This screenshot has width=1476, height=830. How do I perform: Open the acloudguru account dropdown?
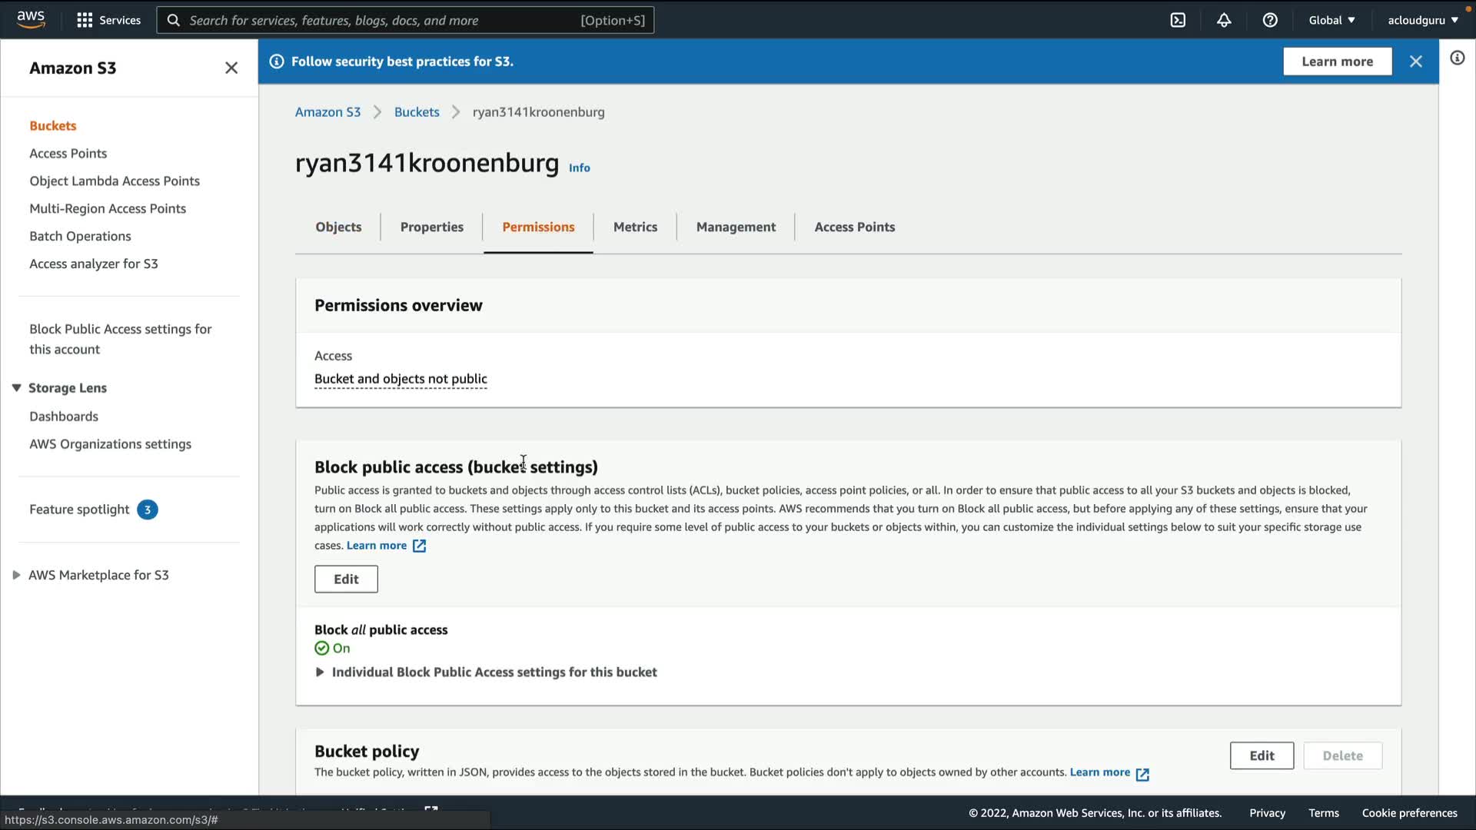1422,20
